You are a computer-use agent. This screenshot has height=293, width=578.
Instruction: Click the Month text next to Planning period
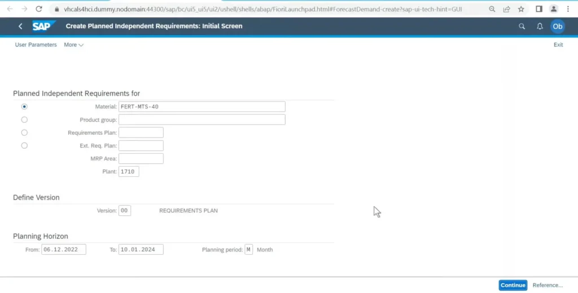(265, 250)
